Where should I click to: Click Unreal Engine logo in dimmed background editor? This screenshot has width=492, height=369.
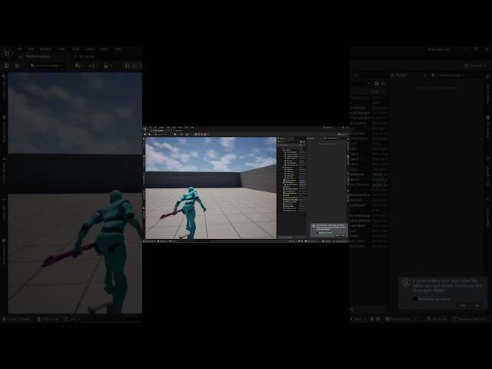tap(7, 53)
